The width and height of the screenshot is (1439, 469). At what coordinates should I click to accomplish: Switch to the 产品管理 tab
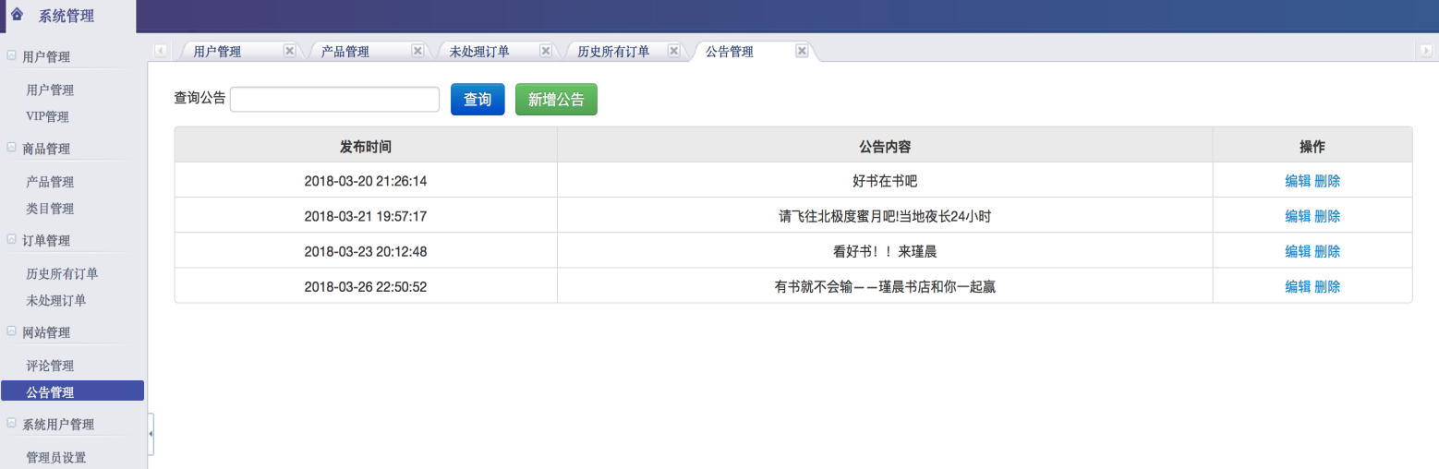pos(345,52)
